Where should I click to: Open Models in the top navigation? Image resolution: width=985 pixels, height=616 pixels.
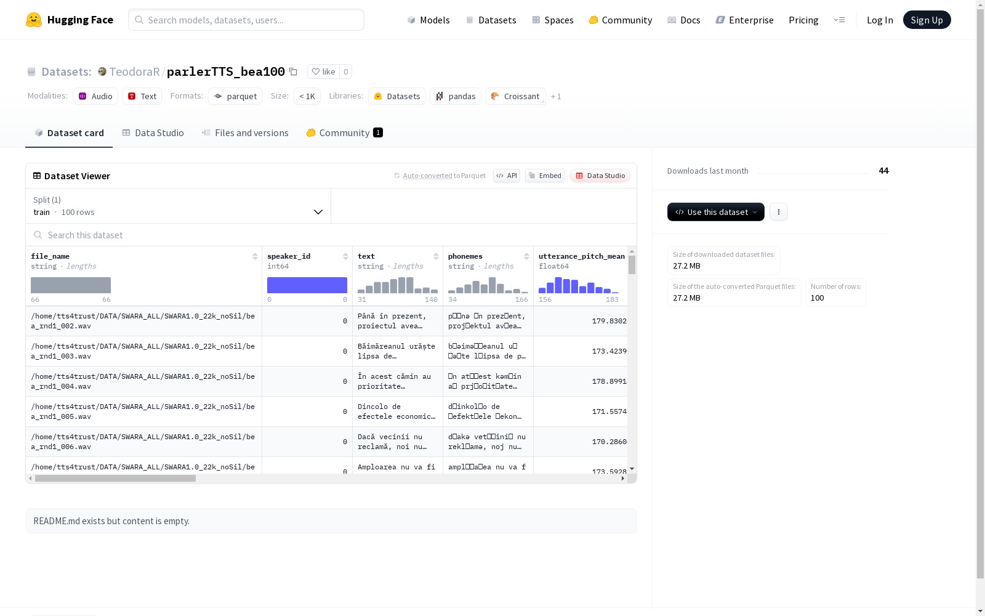tap(428, 20)
